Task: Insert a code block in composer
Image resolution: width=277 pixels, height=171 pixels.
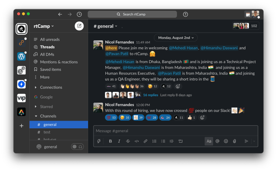Action: pos(180,141)
